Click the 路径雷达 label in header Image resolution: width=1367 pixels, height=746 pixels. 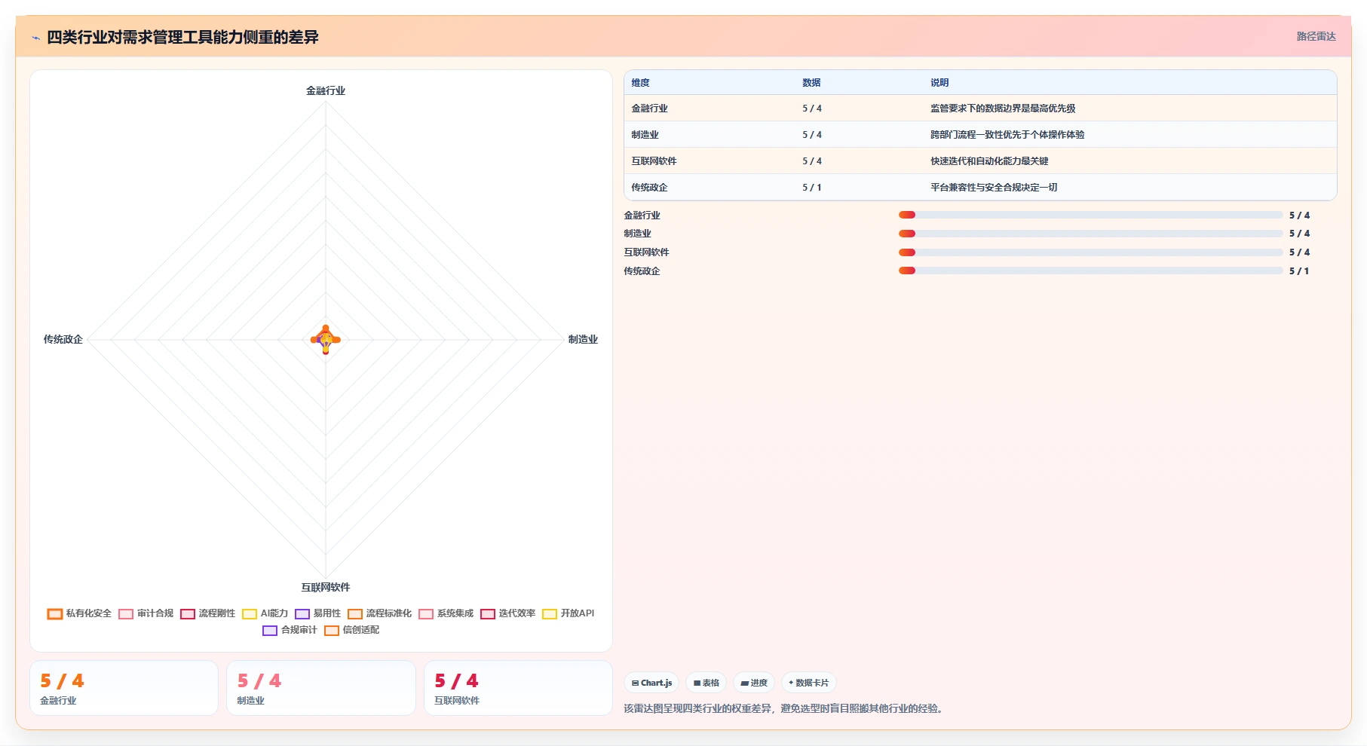click(1316, 36)
